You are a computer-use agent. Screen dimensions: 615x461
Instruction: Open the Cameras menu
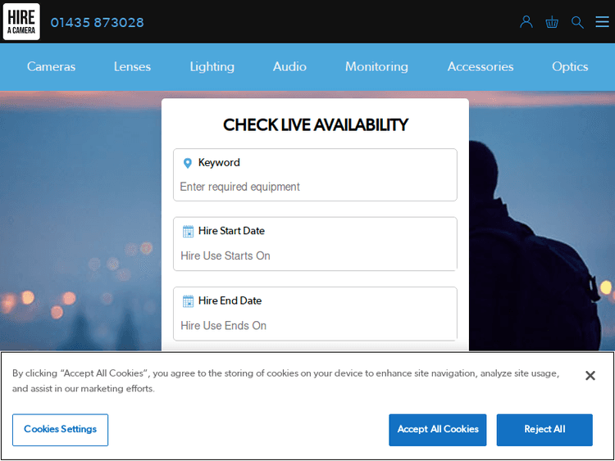[51, 67]
